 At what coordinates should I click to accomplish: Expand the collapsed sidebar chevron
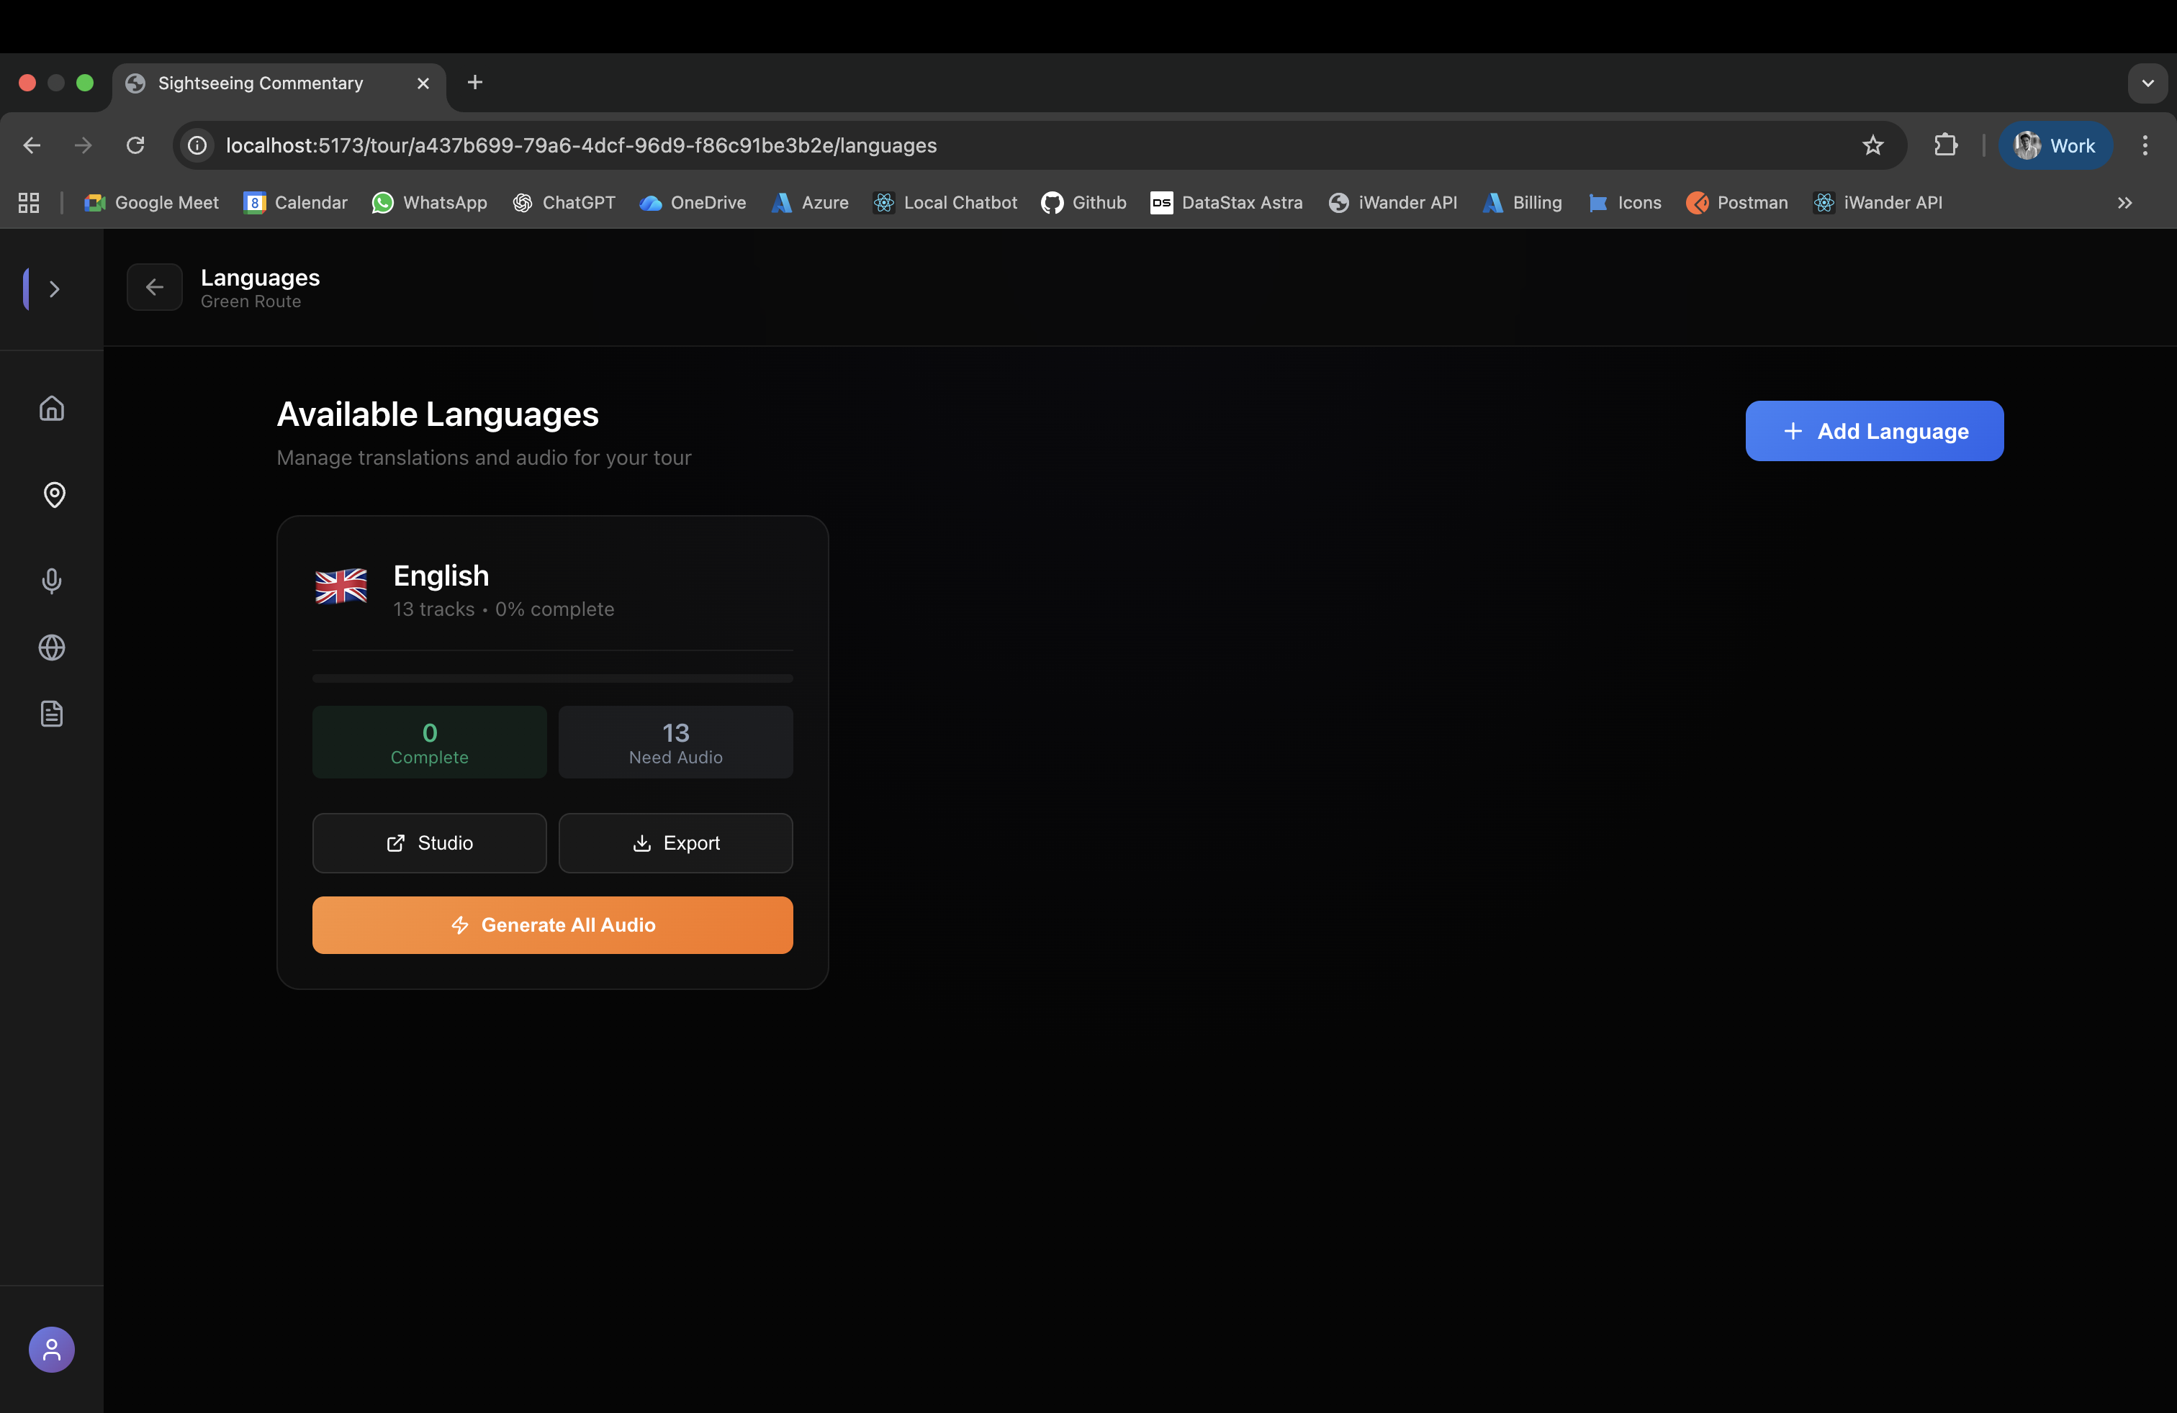(55, 288)
